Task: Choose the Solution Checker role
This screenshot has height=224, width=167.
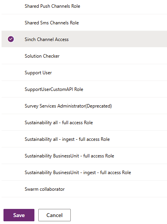Action: point(84,56)
